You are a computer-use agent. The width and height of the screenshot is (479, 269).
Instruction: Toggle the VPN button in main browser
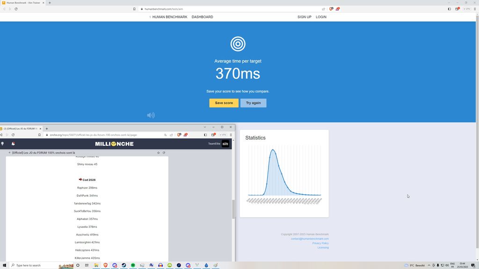pos(466,9)
